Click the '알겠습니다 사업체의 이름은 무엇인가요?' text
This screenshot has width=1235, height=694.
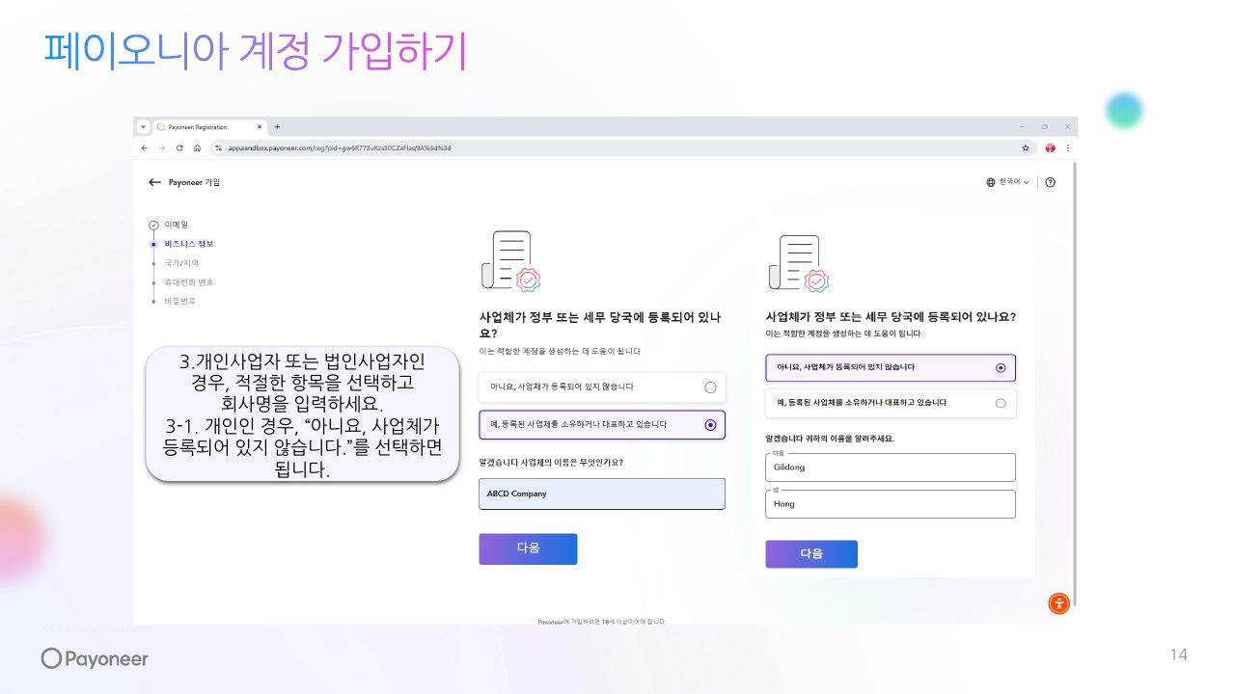click(x=551, y=463)
